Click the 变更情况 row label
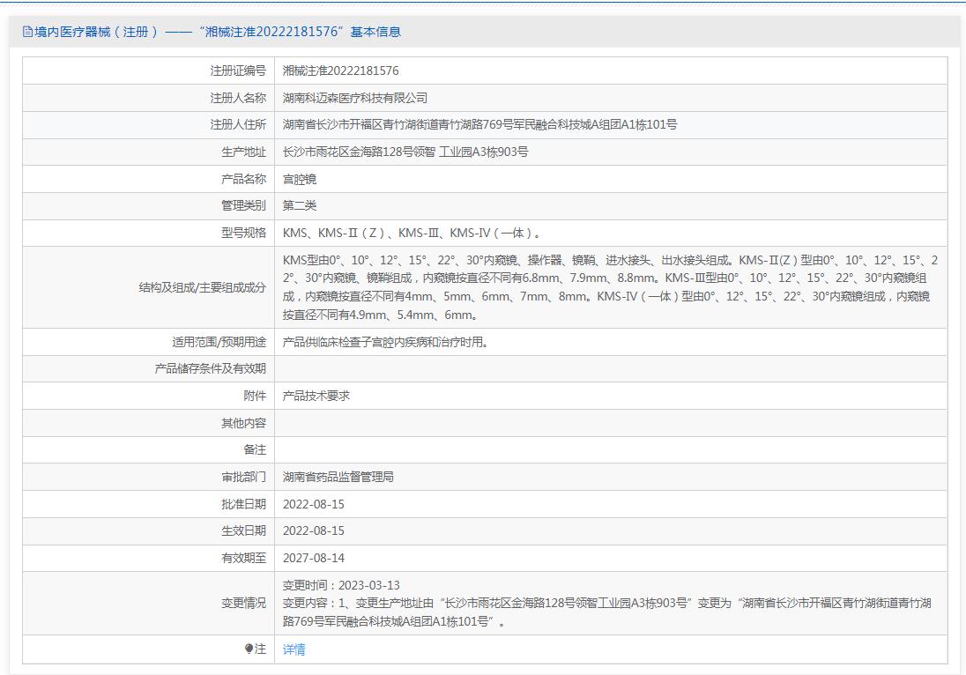 coord(243,604)
